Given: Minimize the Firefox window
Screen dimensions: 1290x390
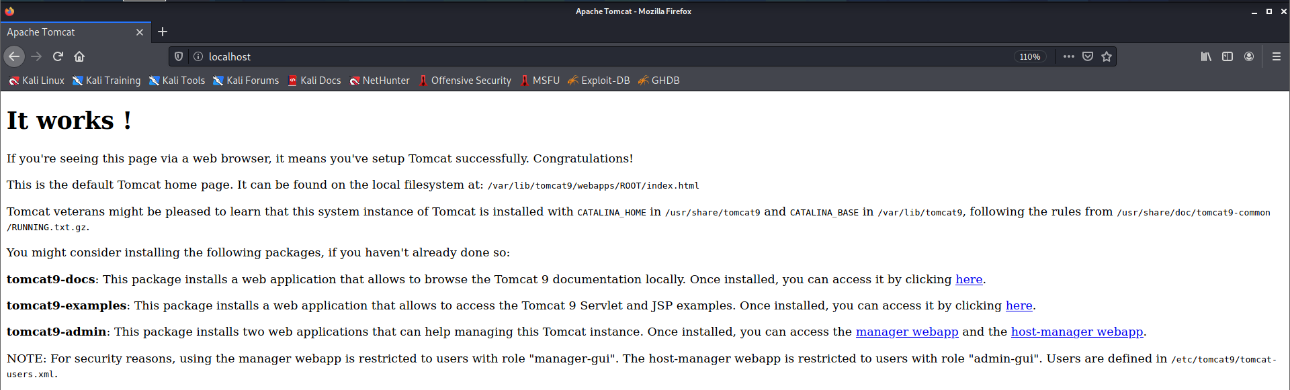Looking at the screenshot, I should (1254, 11).
